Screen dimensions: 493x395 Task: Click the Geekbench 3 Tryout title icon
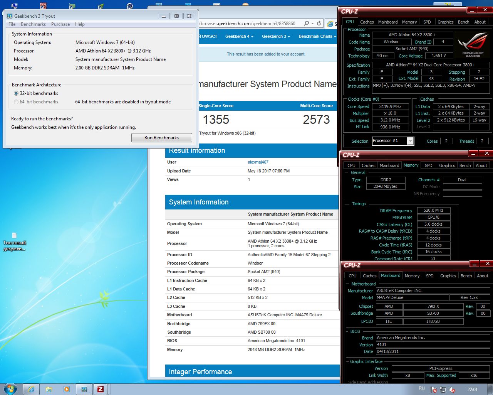tap(10, 16)
